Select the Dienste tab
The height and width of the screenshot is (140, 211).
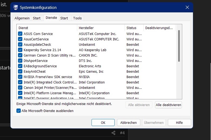pos(51,18)
